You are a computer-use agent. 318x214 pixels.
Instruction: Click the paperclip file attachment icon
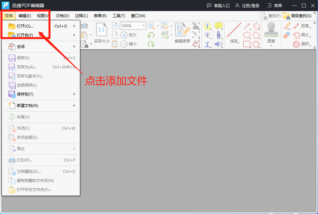[x=219, y=35]
